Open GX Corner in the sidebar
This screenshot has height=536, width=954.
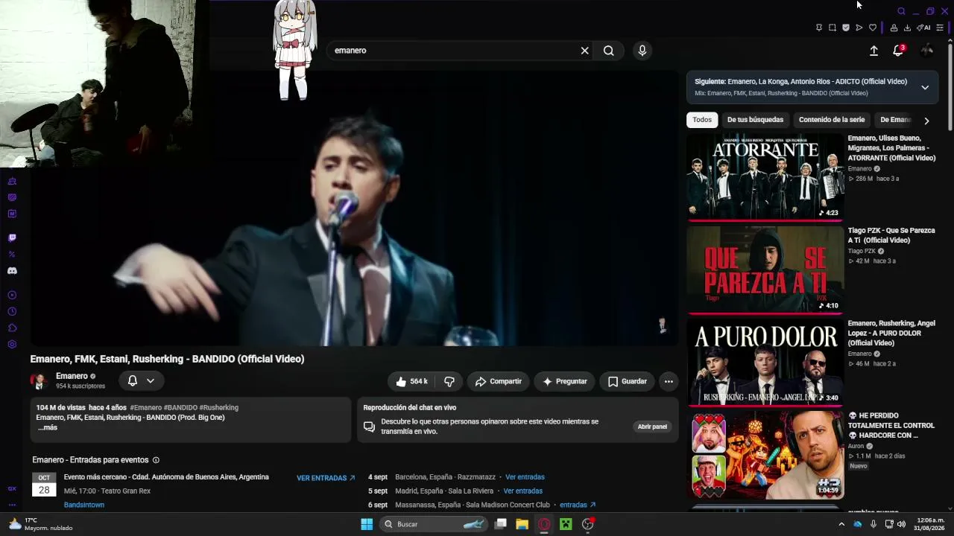pyautogui.click(x=12, y=489)
